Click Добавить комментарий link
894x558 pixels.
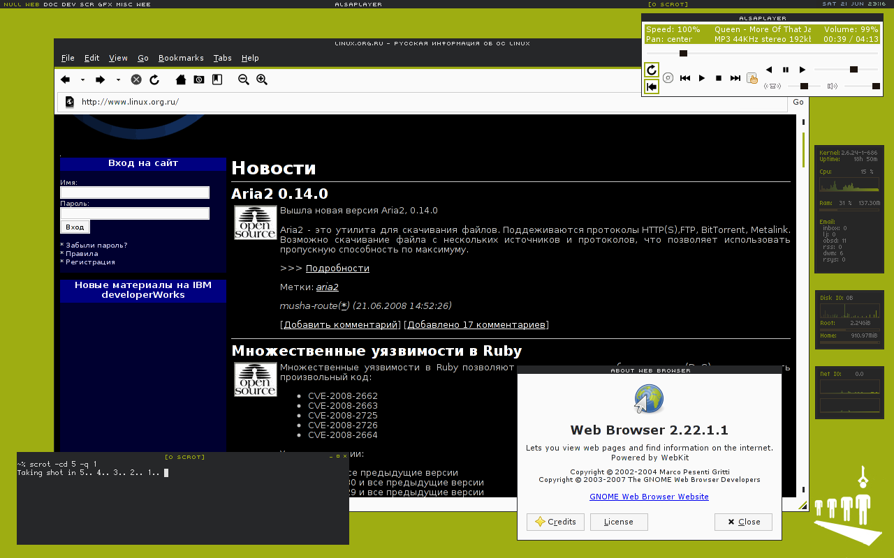pyautogui.click(x=341, y=324)
